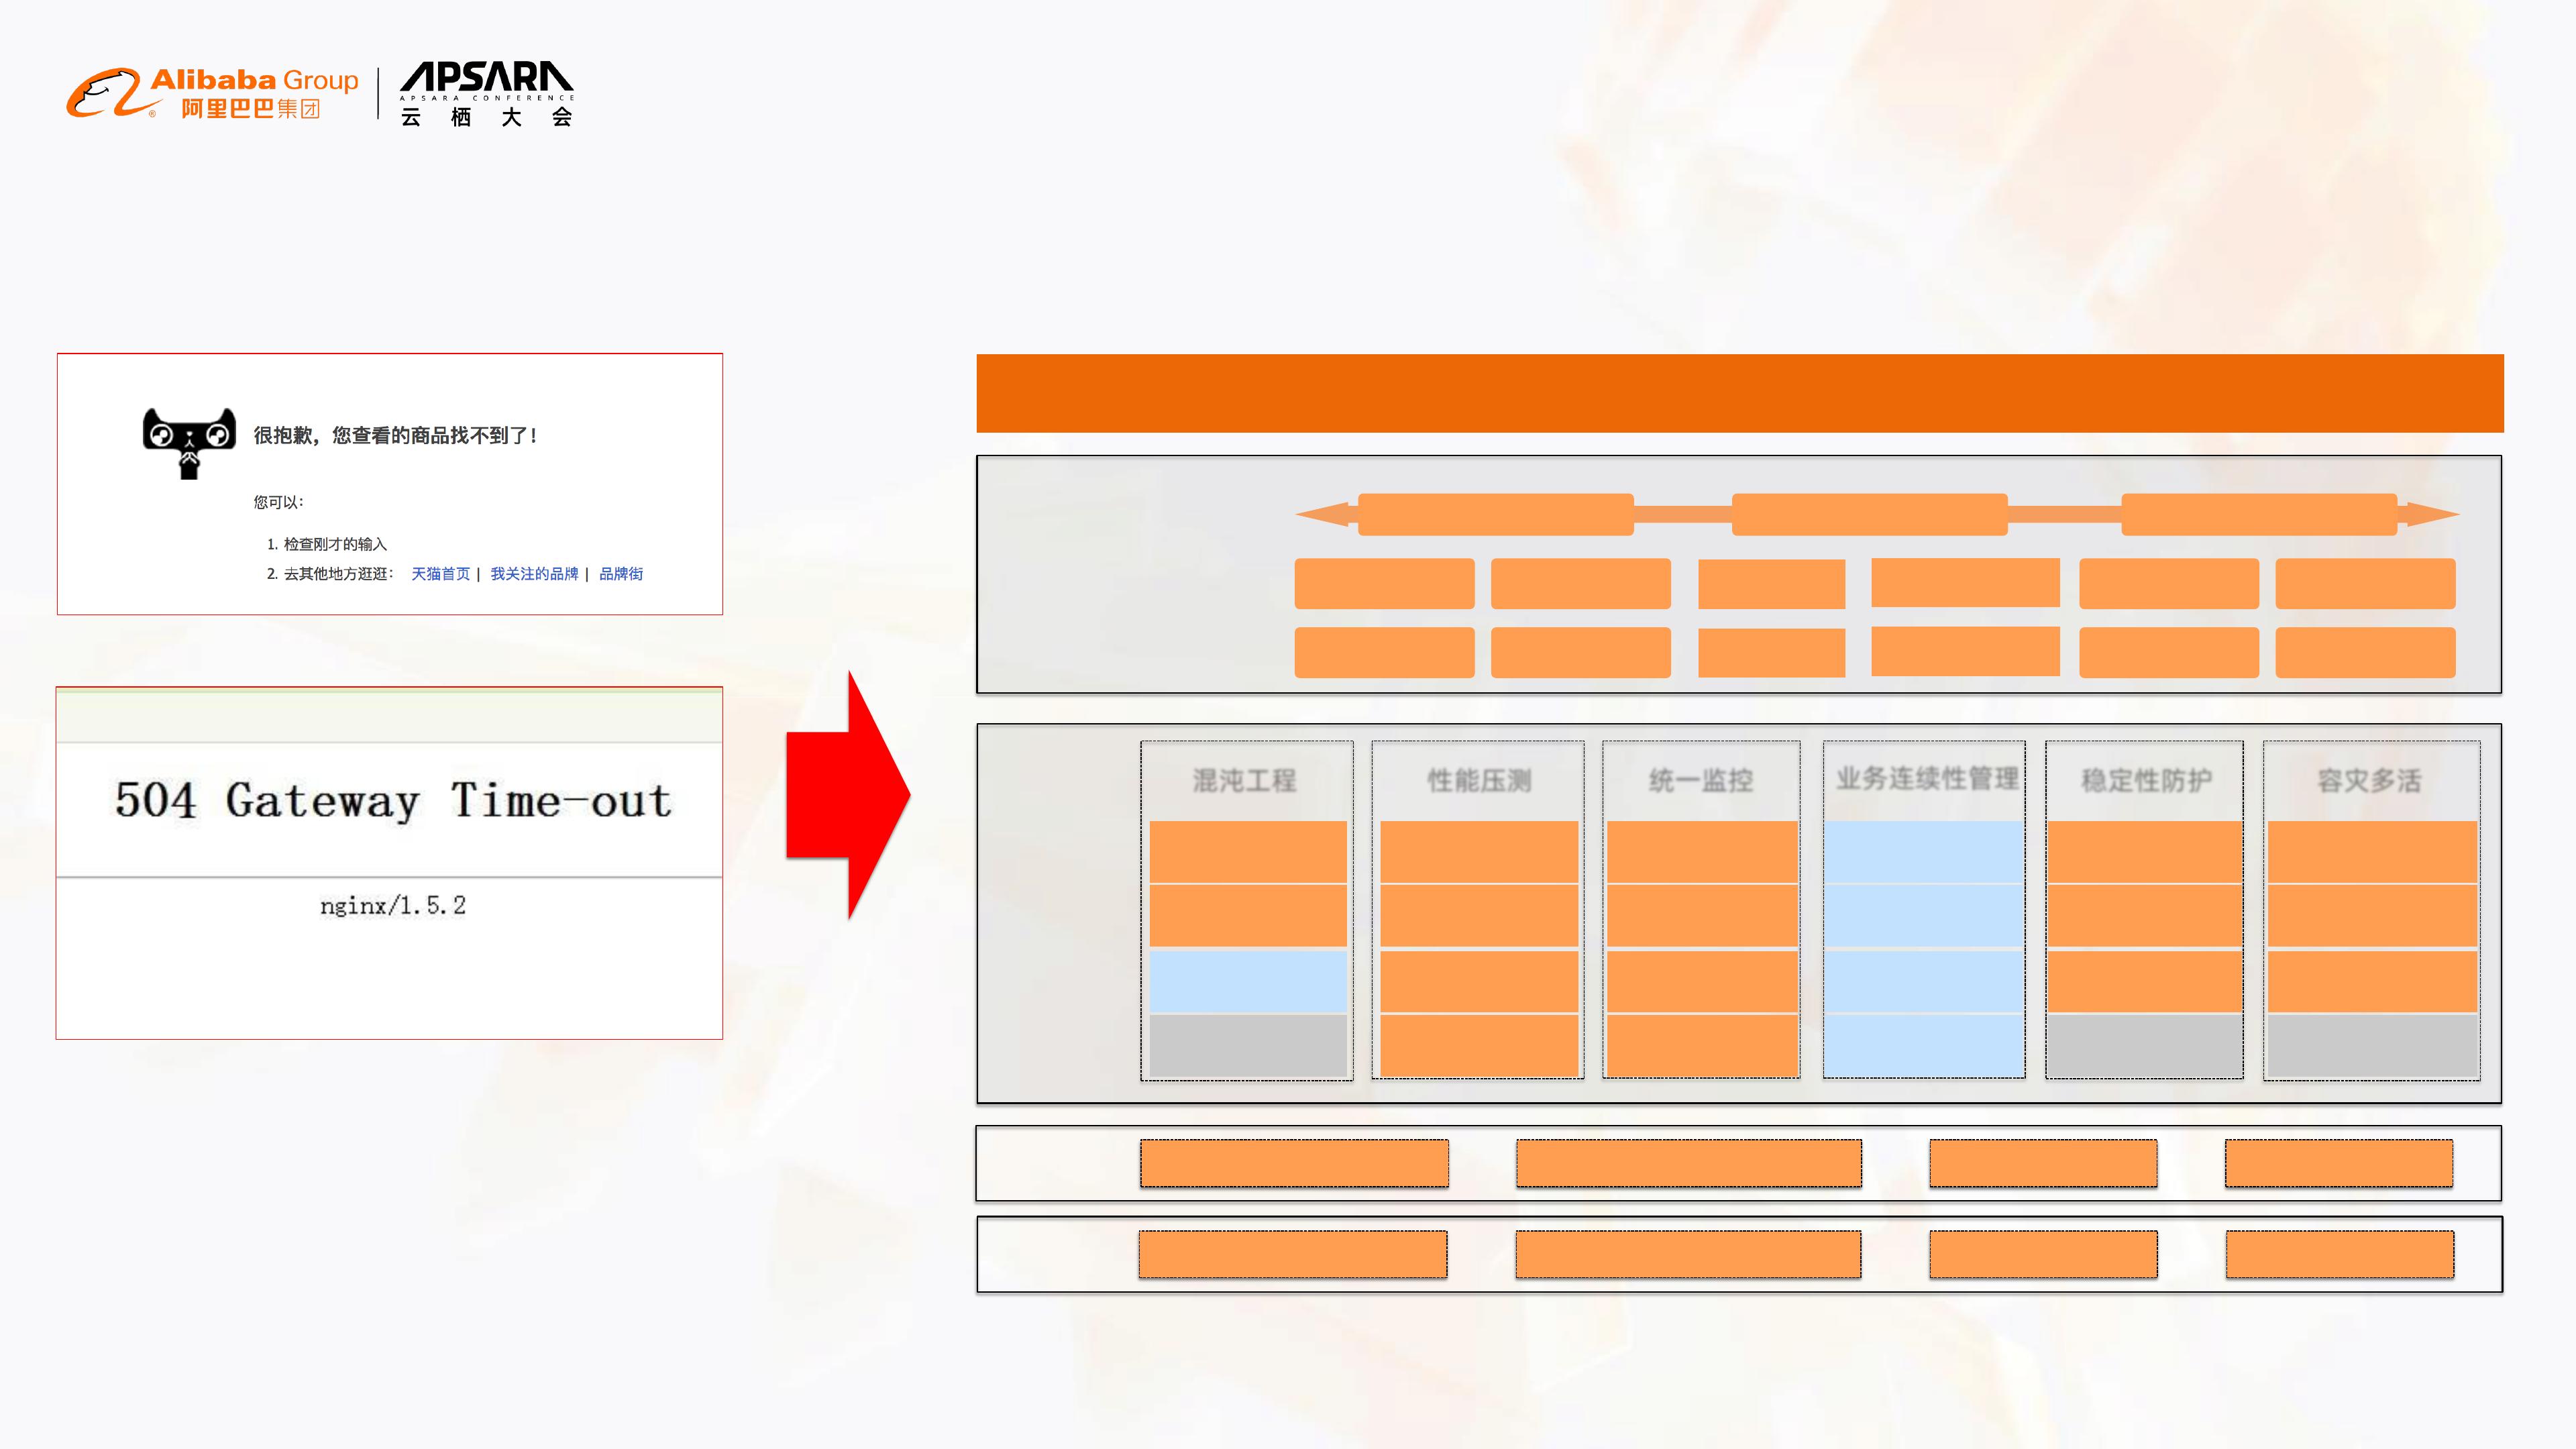Screen dimensions: 2576x1449
Task: Open the 我关注的品牌 link
Action: tap(534, 574)
